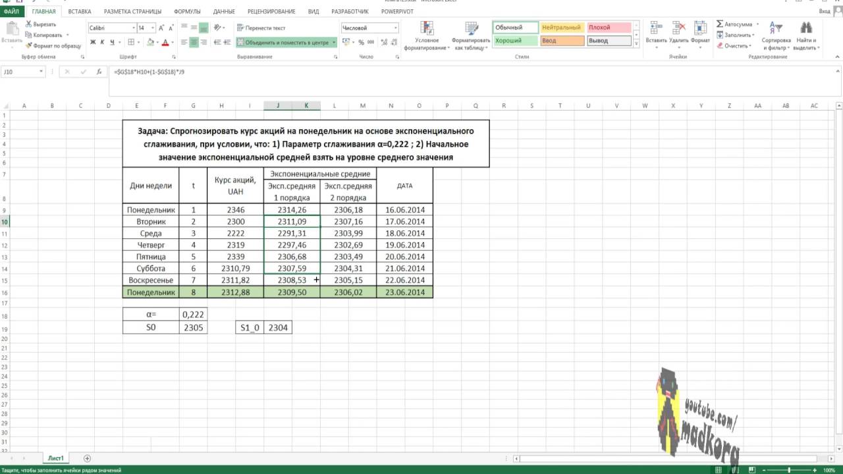Image resolution: width=843 pixels, height=474 pixels.
Task: Click the increase decimal places icon
Action: [x=383, y=42]
